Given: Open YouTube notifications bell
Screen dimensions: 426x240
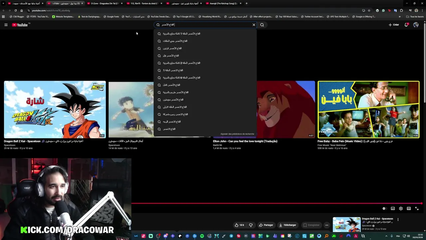Looking at the screenshot, I should (406, 25).
